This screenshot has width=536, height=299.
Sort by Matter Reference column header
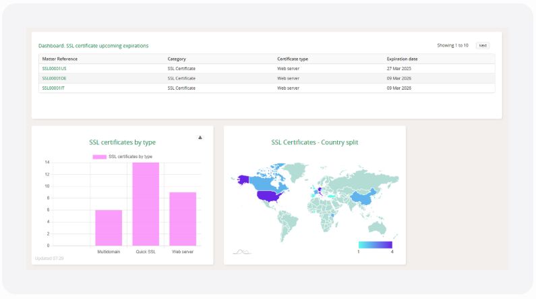[59, 59]
